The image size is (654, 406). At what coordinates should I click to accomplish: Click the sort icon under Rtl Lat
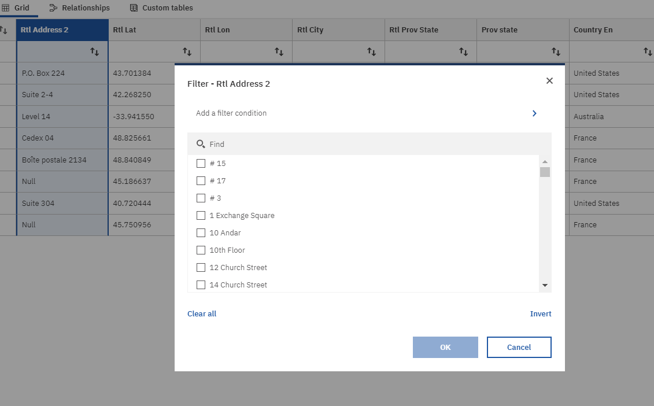coord(187,51)
